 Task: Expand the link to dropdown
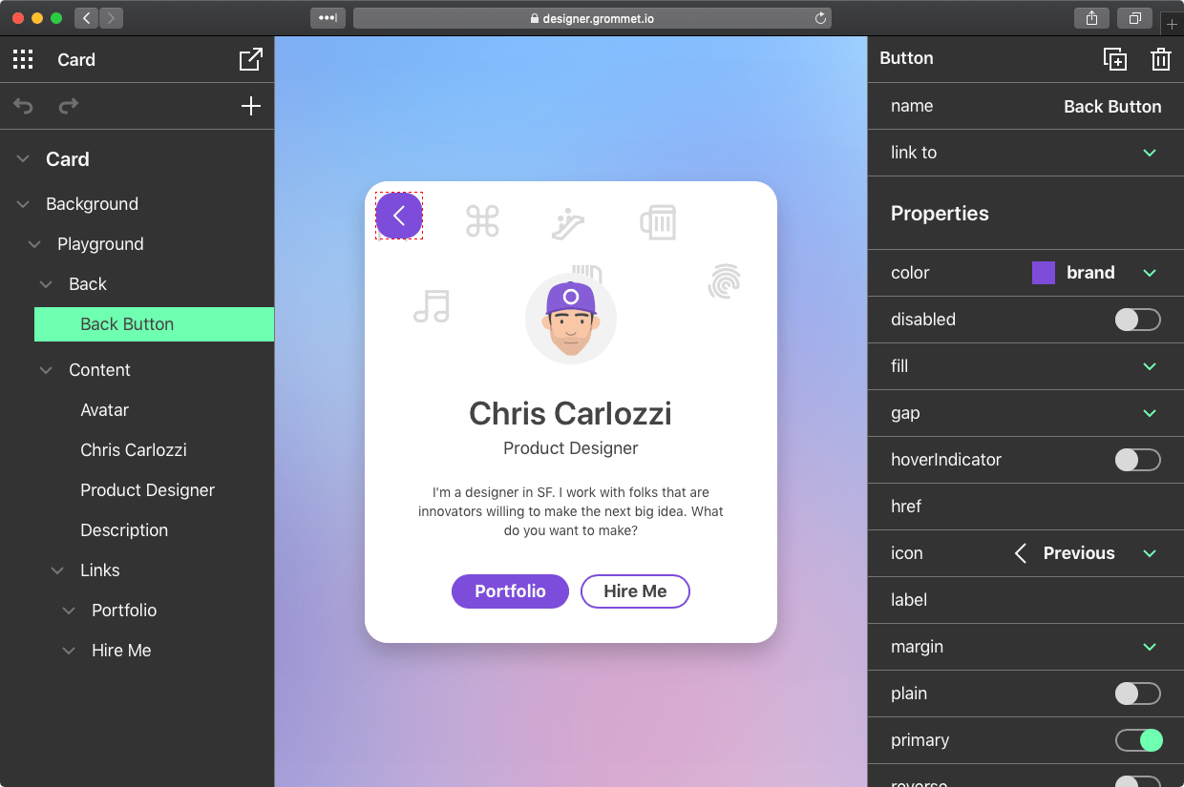pos(1150,153)
